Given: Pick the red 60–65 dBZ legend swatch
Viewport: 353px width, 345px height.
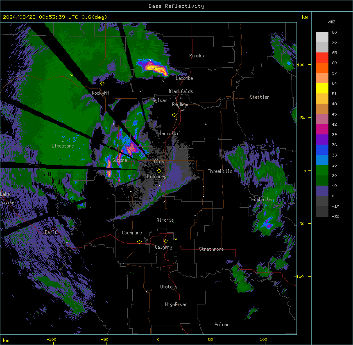Looking at the screenshot, I should pyautogui.click(x=322, y=58).
